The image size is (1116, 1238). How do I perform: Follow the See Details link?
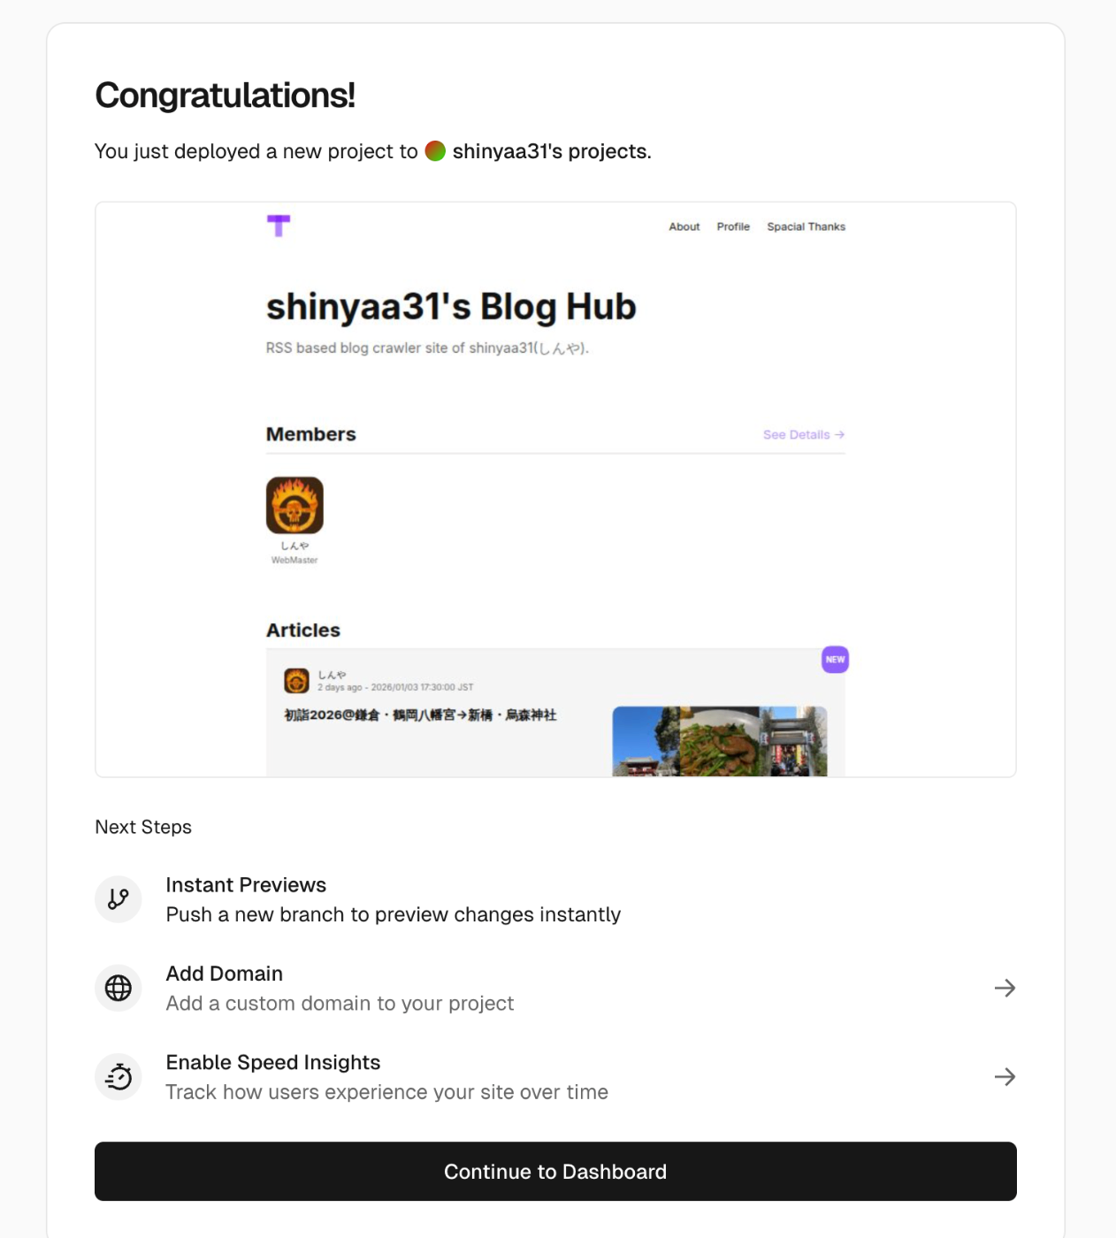[x=804, y=435]
